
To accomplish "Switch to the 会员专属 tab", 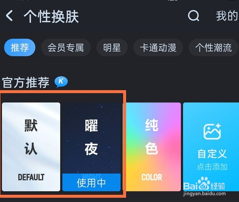I will click(66, 48).
